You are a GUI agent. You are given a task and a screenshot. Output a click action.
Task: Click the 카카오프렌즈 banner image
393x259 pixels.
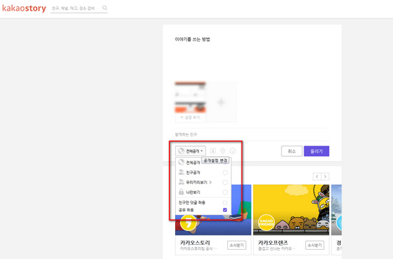pos(291,210)
